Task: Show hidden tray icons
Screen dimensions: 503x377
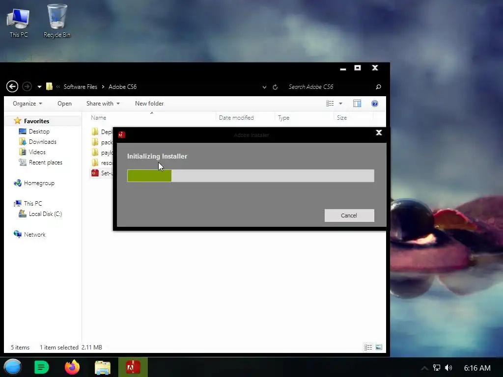Action: [424, 368]
